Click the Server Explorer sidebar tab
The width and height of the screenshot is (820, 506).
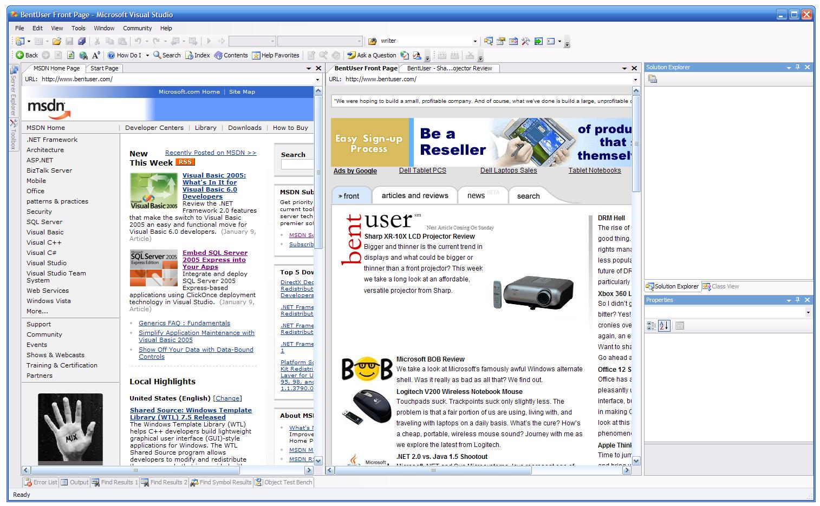14,91
